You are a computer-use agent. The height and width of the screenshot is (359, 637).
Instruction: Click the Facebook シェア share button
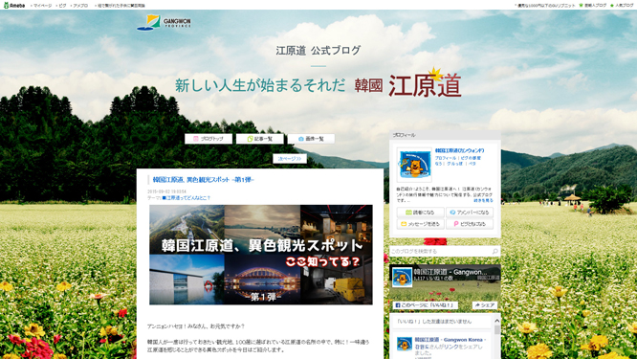tap(485, 305)
